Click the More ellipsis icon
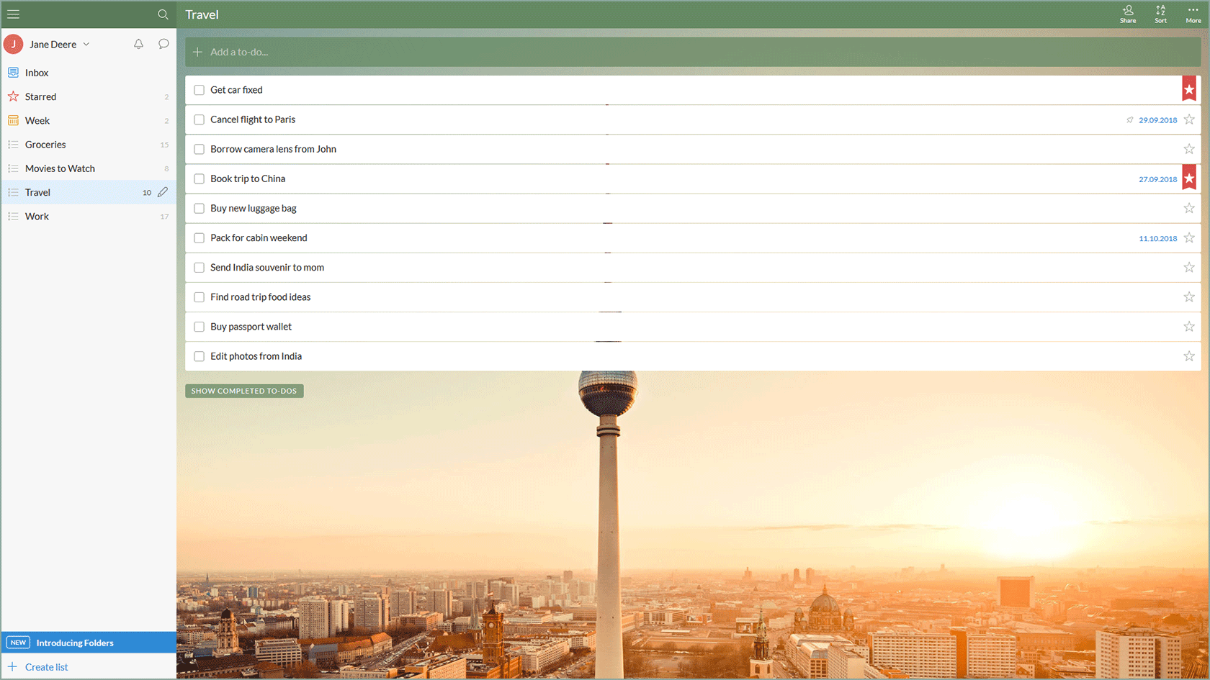1210x680 pixels. click(x=1193, y=12)
